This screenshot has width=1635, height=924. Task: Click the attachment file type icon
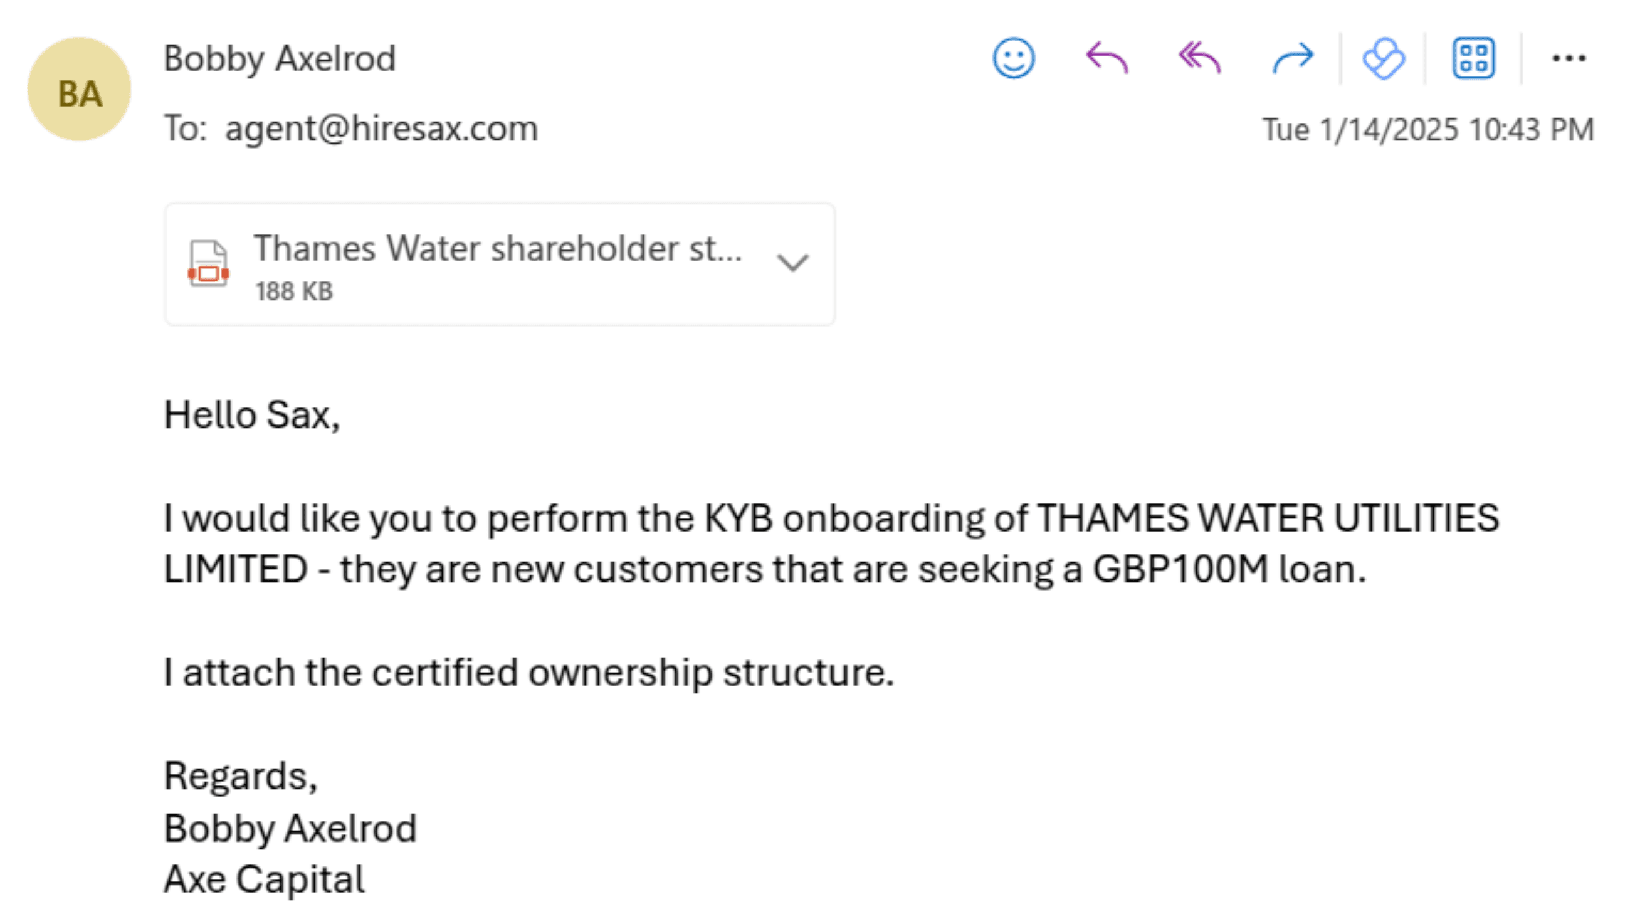[x=208, y=264]
